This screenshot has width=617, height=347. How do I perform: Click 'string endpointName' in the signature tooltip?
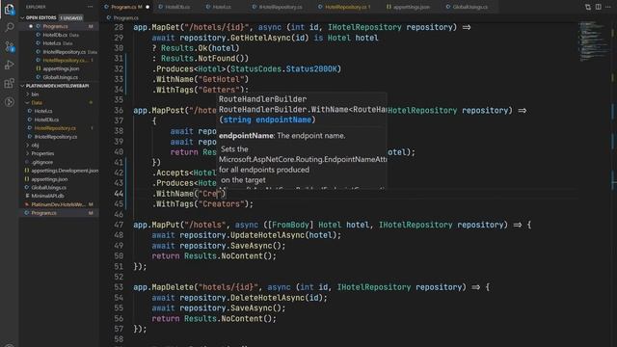267,120
